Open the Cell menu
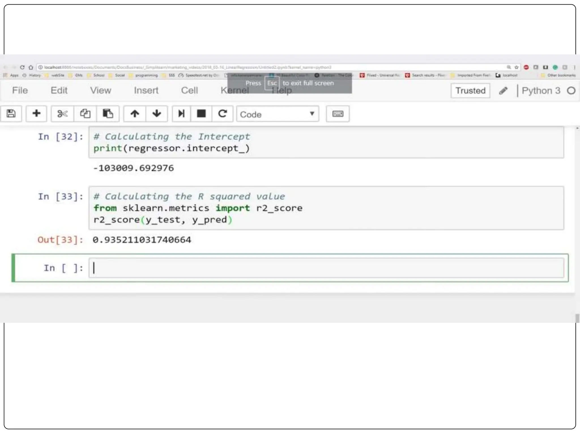 click(x=189, y=90)
